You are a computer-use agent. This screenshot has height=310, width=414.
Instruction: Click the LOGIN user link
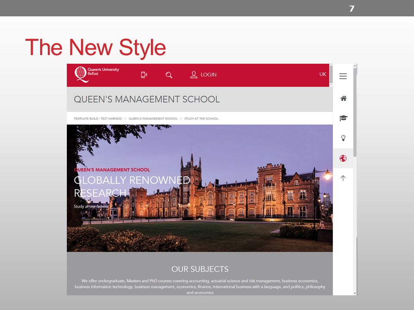[x=203, y=74]
